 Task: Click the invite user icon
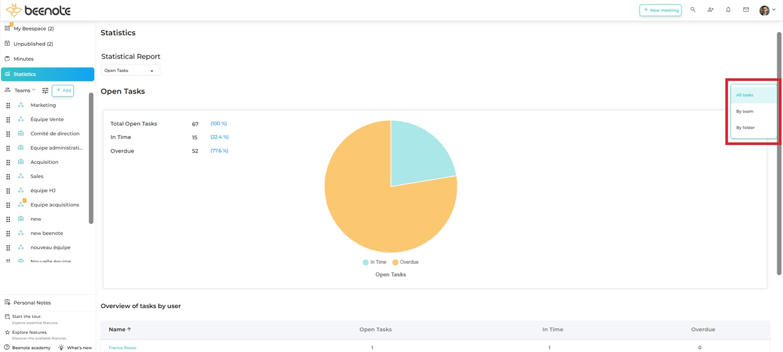[710, 9]
